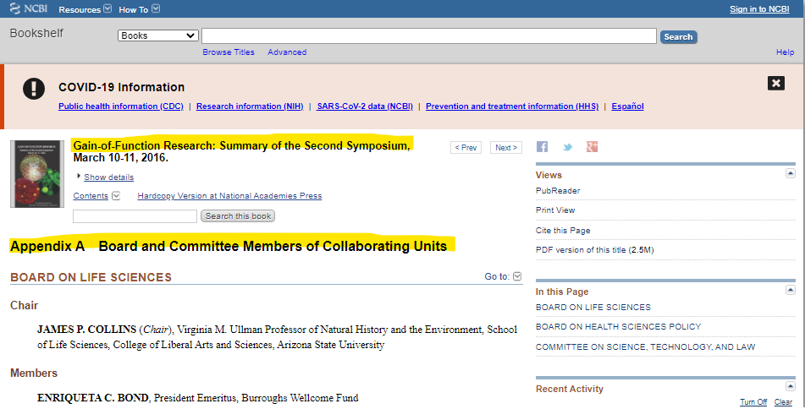Click the Bookshelf heading link
Screen dimensions: 805x409
coord(36,33)
